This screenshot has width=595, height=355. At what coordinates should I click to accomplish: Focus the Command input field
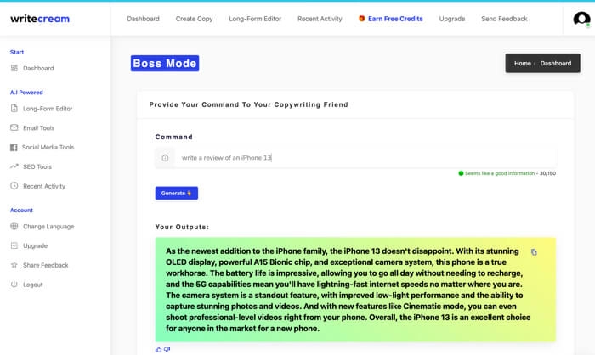coord(365,158)
